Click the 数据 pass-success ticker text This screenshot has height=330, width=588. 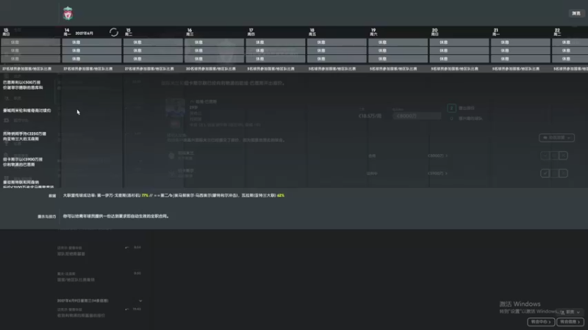(x=173, y=195)
